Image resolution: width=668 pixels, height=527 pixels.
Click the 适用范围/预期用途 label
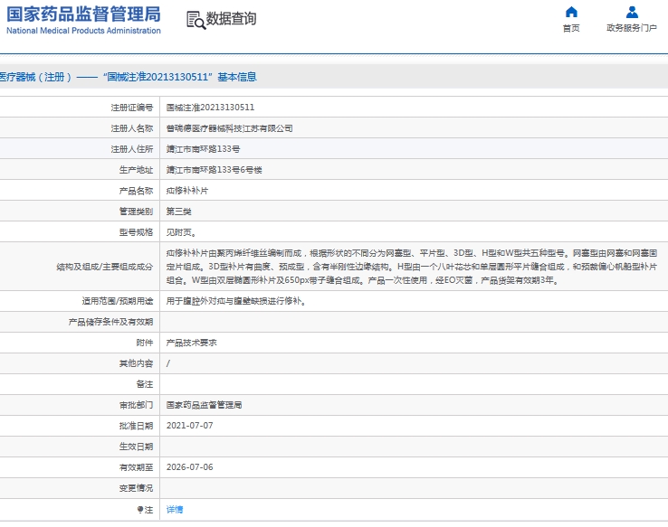(x=118, y=301)
